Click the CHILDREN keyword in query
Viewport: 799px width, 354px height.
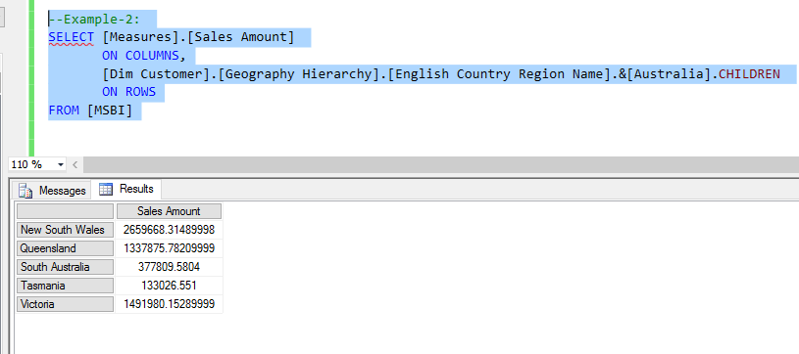pyautogui.click(x=749, y=73)
